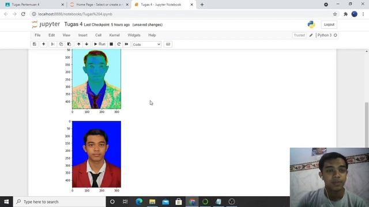369x207 pixels.
Task: Open a new browser tab
Action: click(202, 5)
